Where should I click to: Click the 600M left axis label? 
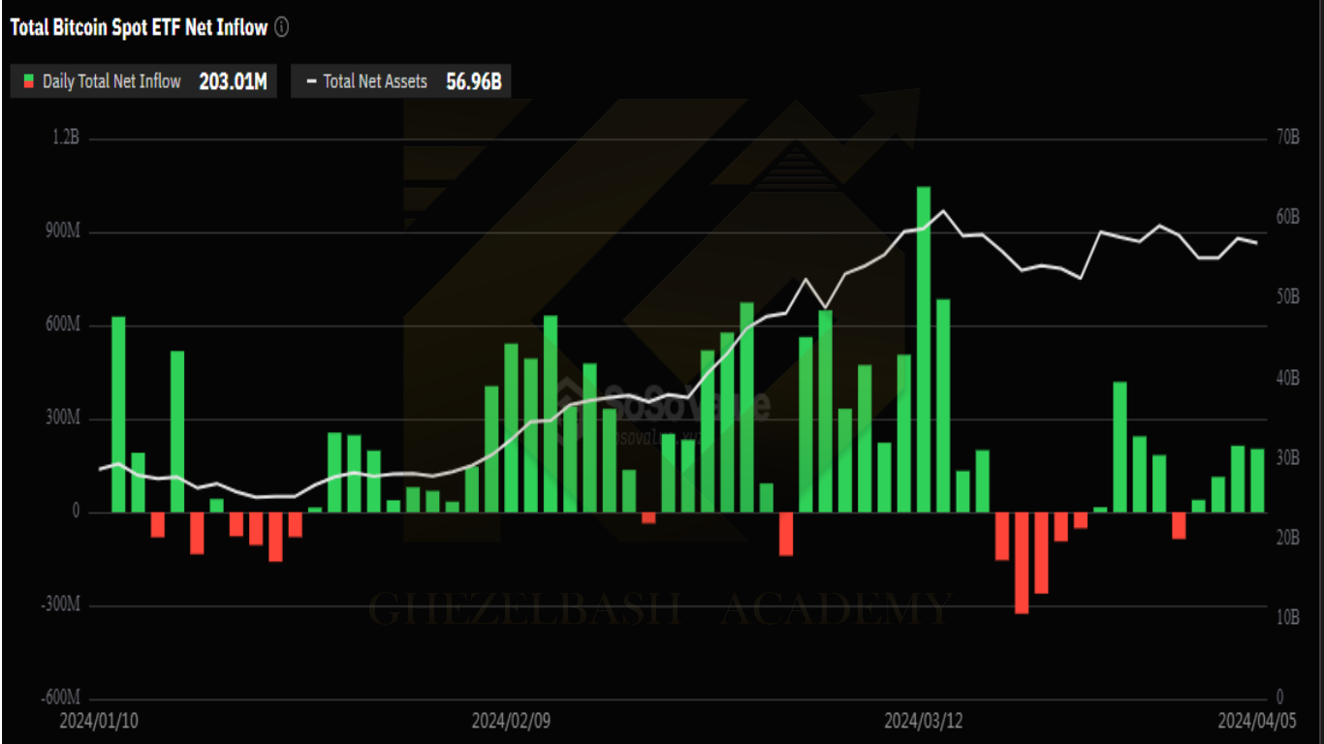click(x=63, y=325)
